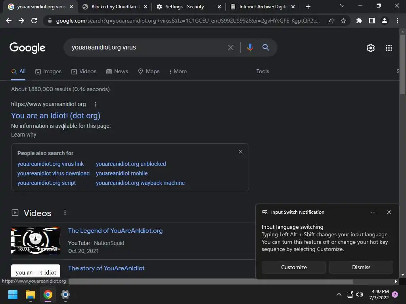Open Chrome profile avatar menu
The width and height of the screenshot is (406, 304).
(x=385, y=21)
